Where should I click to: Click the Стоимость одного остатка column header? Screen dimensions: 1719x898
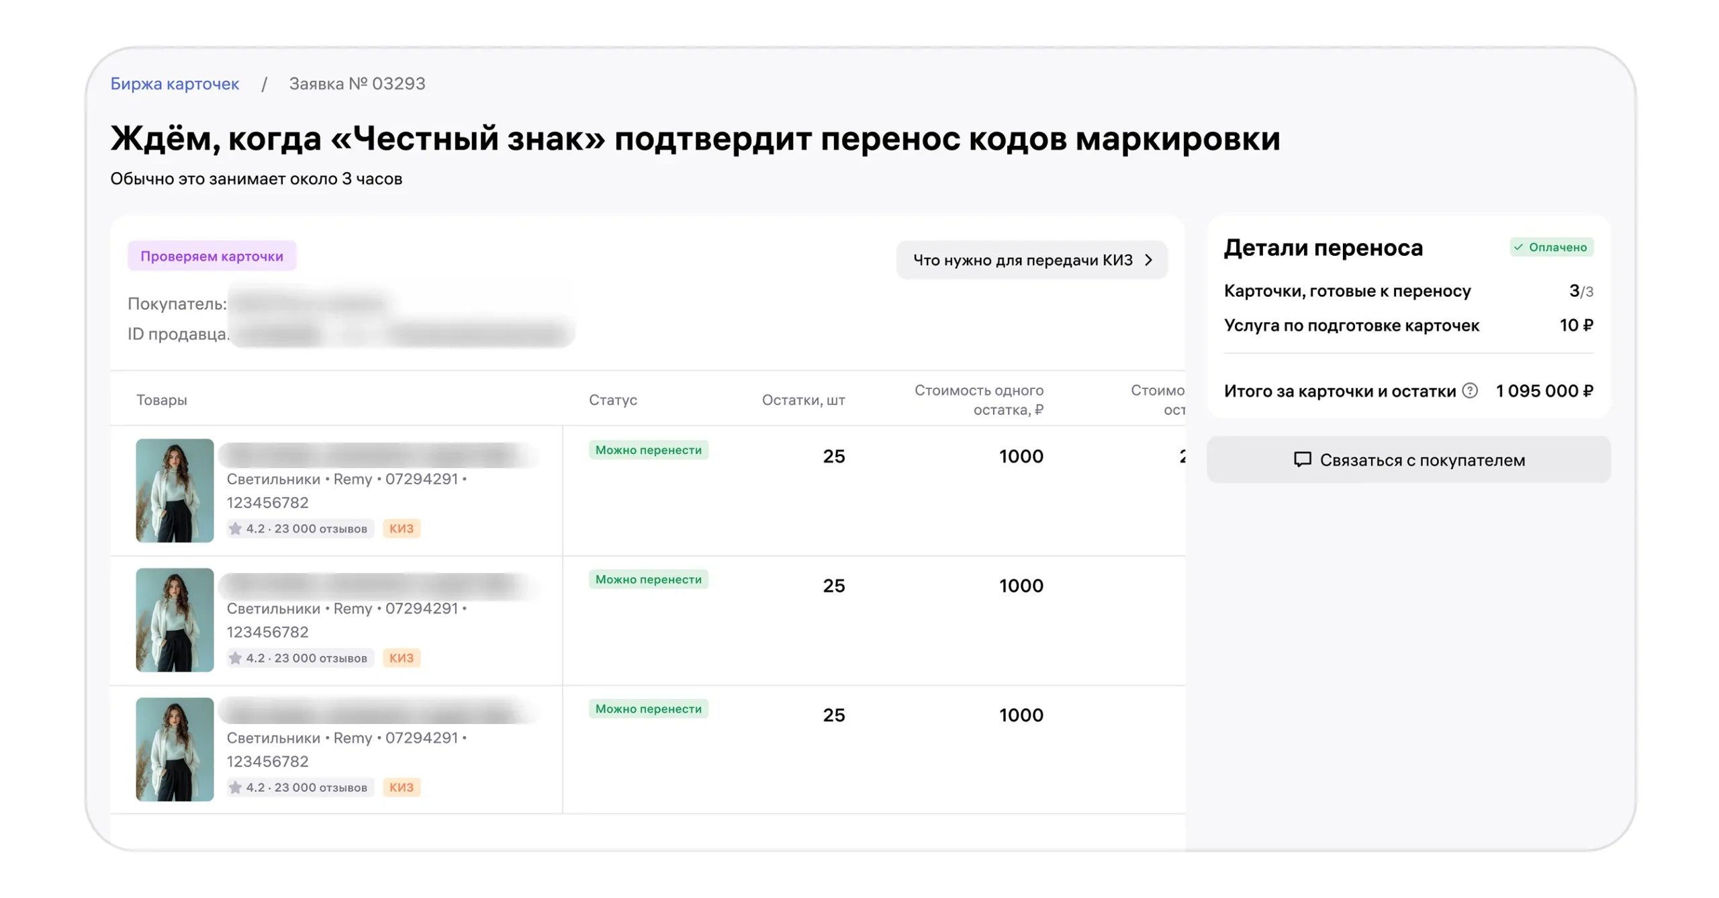pos(978,400)
